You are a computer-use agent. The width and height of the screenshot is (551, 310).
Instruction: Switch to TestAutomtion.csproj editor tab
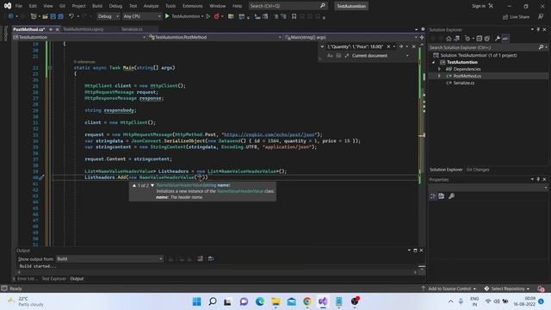pos(84,29)
